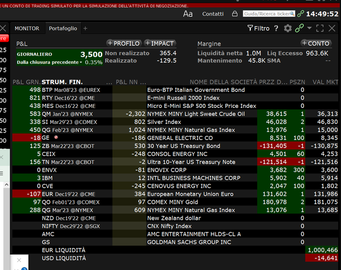Click the 1,000,466 EUR liquidity value

(323, 250)
